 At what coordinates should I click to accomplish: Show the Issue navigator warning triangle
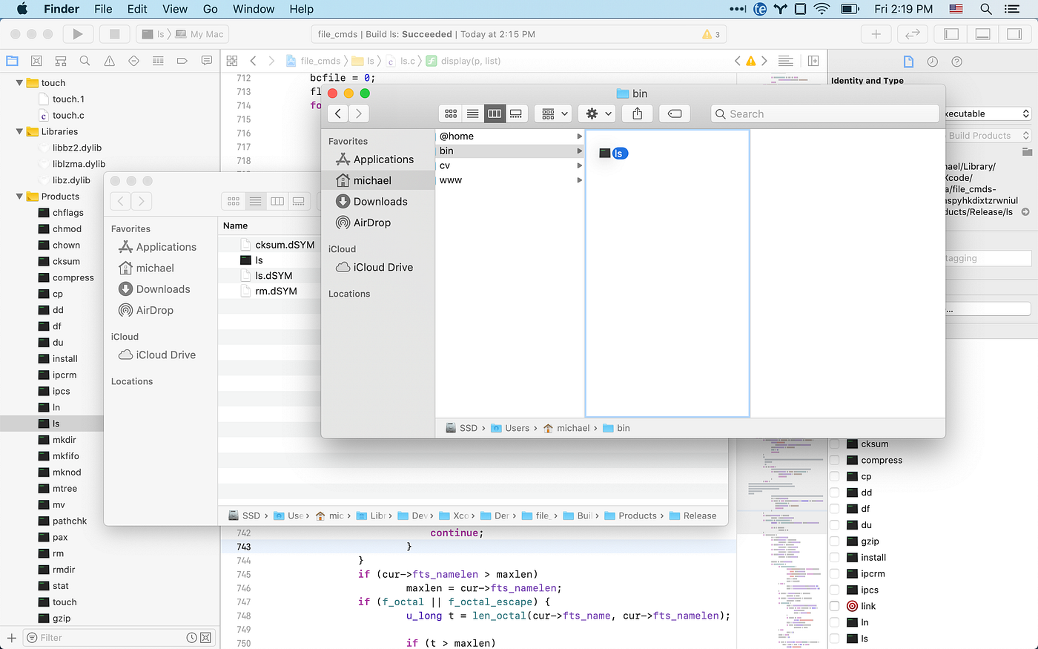point(108,61)
